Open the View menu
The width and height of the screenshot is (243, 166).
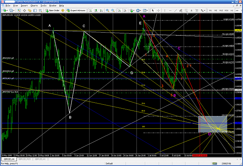tap(16, 5)
